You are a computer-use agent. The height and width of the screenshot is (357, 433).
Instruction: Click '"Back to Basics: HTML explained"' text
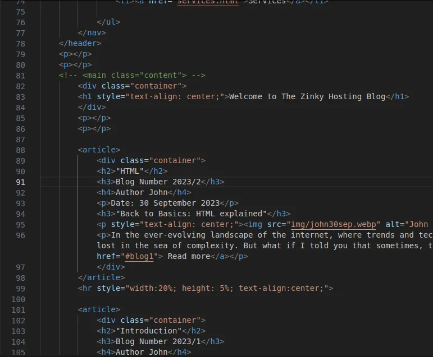click(192, 214)
